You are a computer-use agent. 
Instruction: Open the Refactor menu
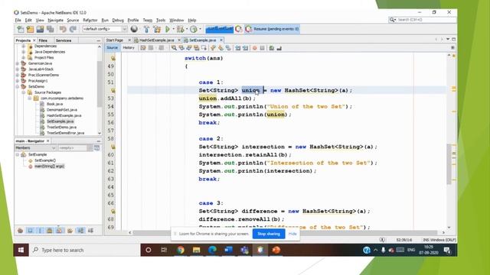pos(90,20)
